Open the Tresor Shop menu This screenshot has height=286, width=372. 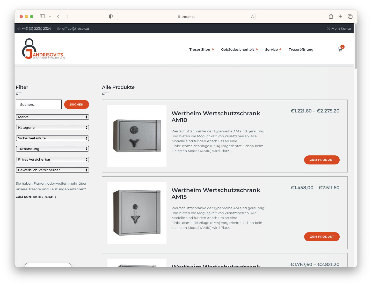201,49
